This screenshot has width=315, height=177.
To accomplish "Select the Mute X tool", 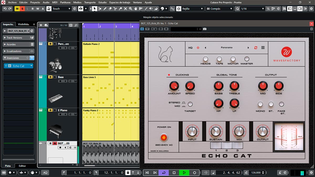I will pyautogui.click(x=125, y=9).
